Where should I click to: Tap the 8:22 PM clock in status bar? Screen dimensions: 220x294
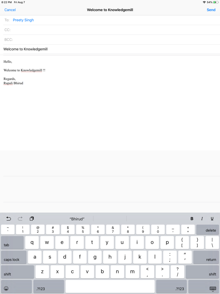click(x=6, y=2)
